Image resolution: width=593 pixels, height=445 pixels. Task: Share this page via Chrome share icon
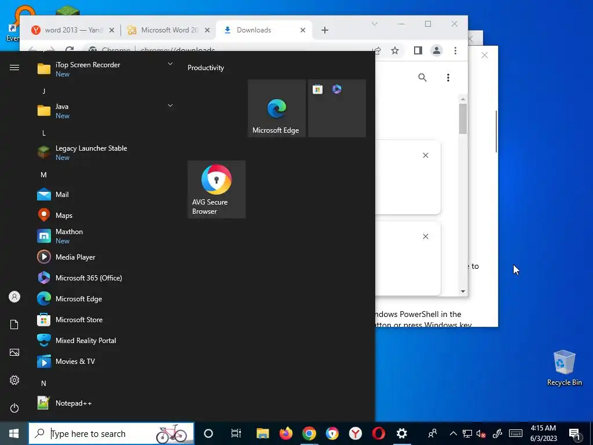(x=376, y=50)
